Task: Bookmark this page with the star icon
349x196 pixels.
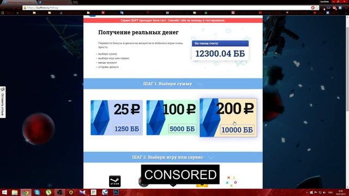Action: (x=317, y=8)
